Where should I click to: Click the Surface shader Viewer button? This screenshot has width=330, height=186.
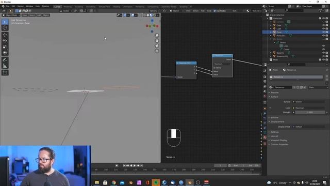[309, 102]
